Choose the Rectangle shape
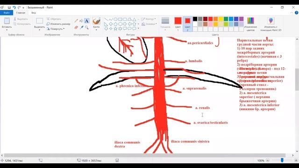The image size is (299, 168). click(x=120, y=20)
